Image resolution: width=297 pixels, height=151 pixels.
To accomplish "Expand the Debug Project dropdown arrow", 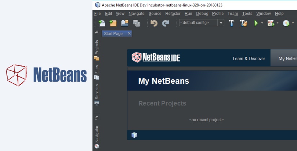I will pyautogui.click(x=278, y=23).
